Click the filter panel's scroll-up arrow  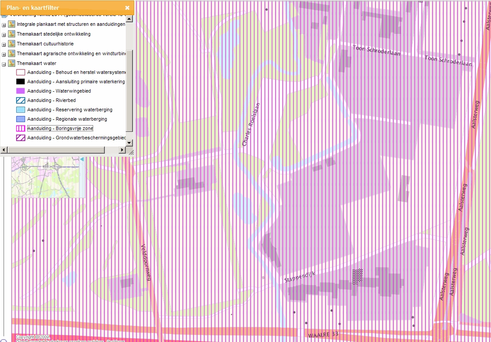tap(129, 18)
